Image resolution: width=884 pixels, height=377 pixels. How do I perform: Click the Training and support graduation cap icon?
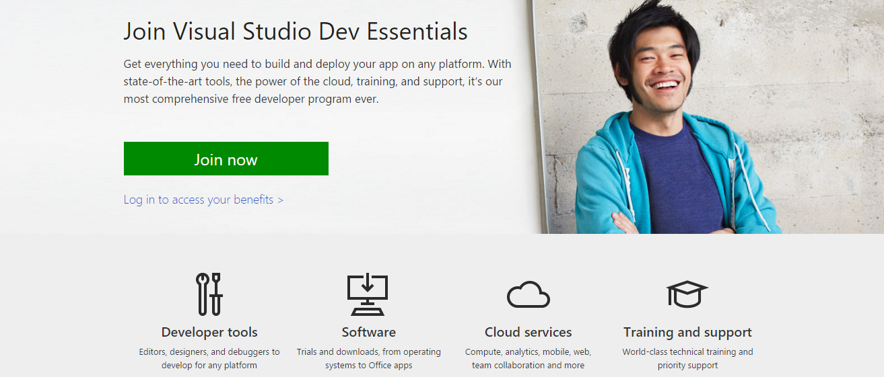click(x=687, y=294)
